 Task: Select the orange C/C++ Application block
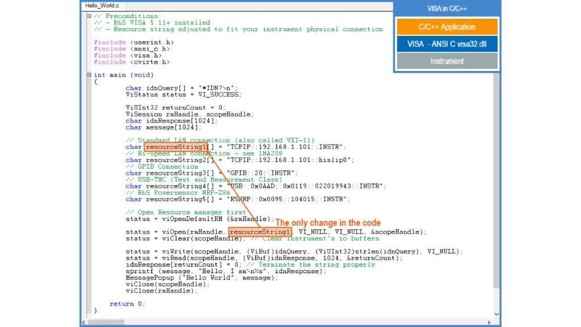447,26
